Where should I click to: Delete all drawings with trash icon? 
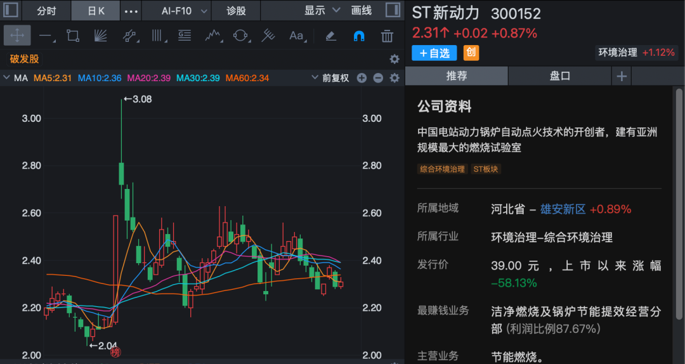coord(387,36)
